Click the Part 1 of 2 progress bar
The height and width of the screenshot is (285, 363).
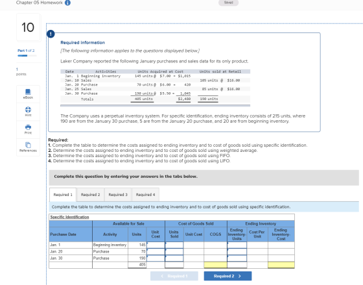point(27,56)
